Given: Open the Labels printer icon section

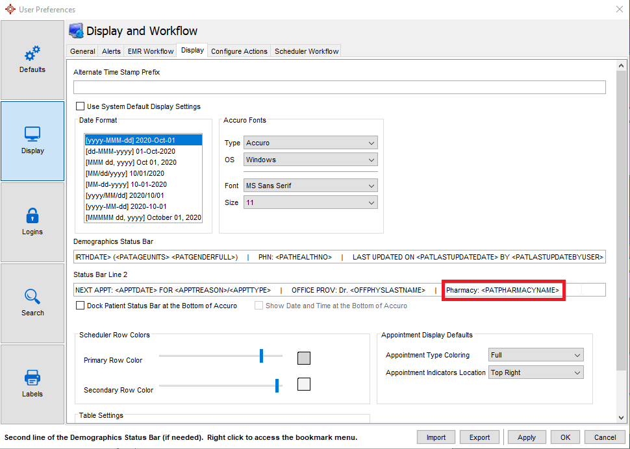Looking at the screenshot, I should [32, 383].
